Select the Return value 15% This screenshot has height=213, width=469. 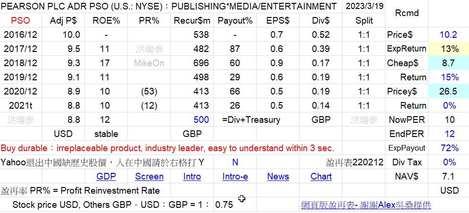click(448, 77)
